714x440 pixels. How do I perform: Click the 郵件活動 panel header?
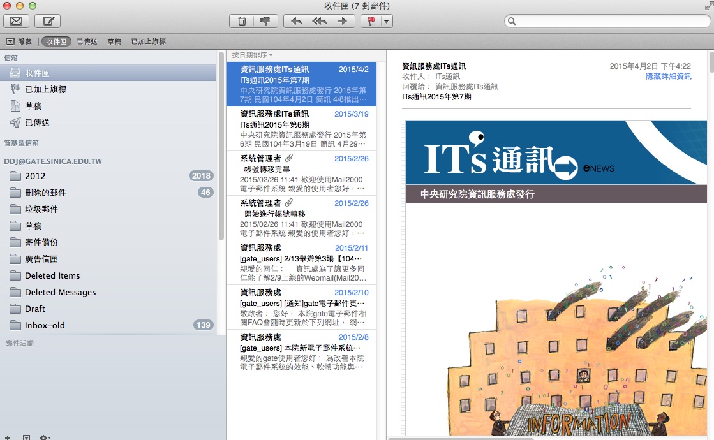(x=20, y=343)
